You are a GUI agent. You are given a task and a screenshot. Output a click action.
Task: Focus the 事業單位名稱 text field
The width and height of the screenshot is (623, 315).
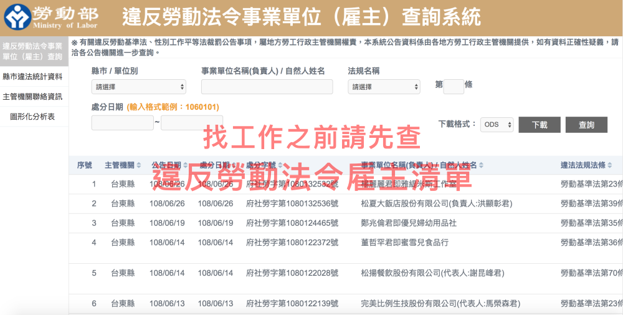pyautogui.click(x=267, y=87)
